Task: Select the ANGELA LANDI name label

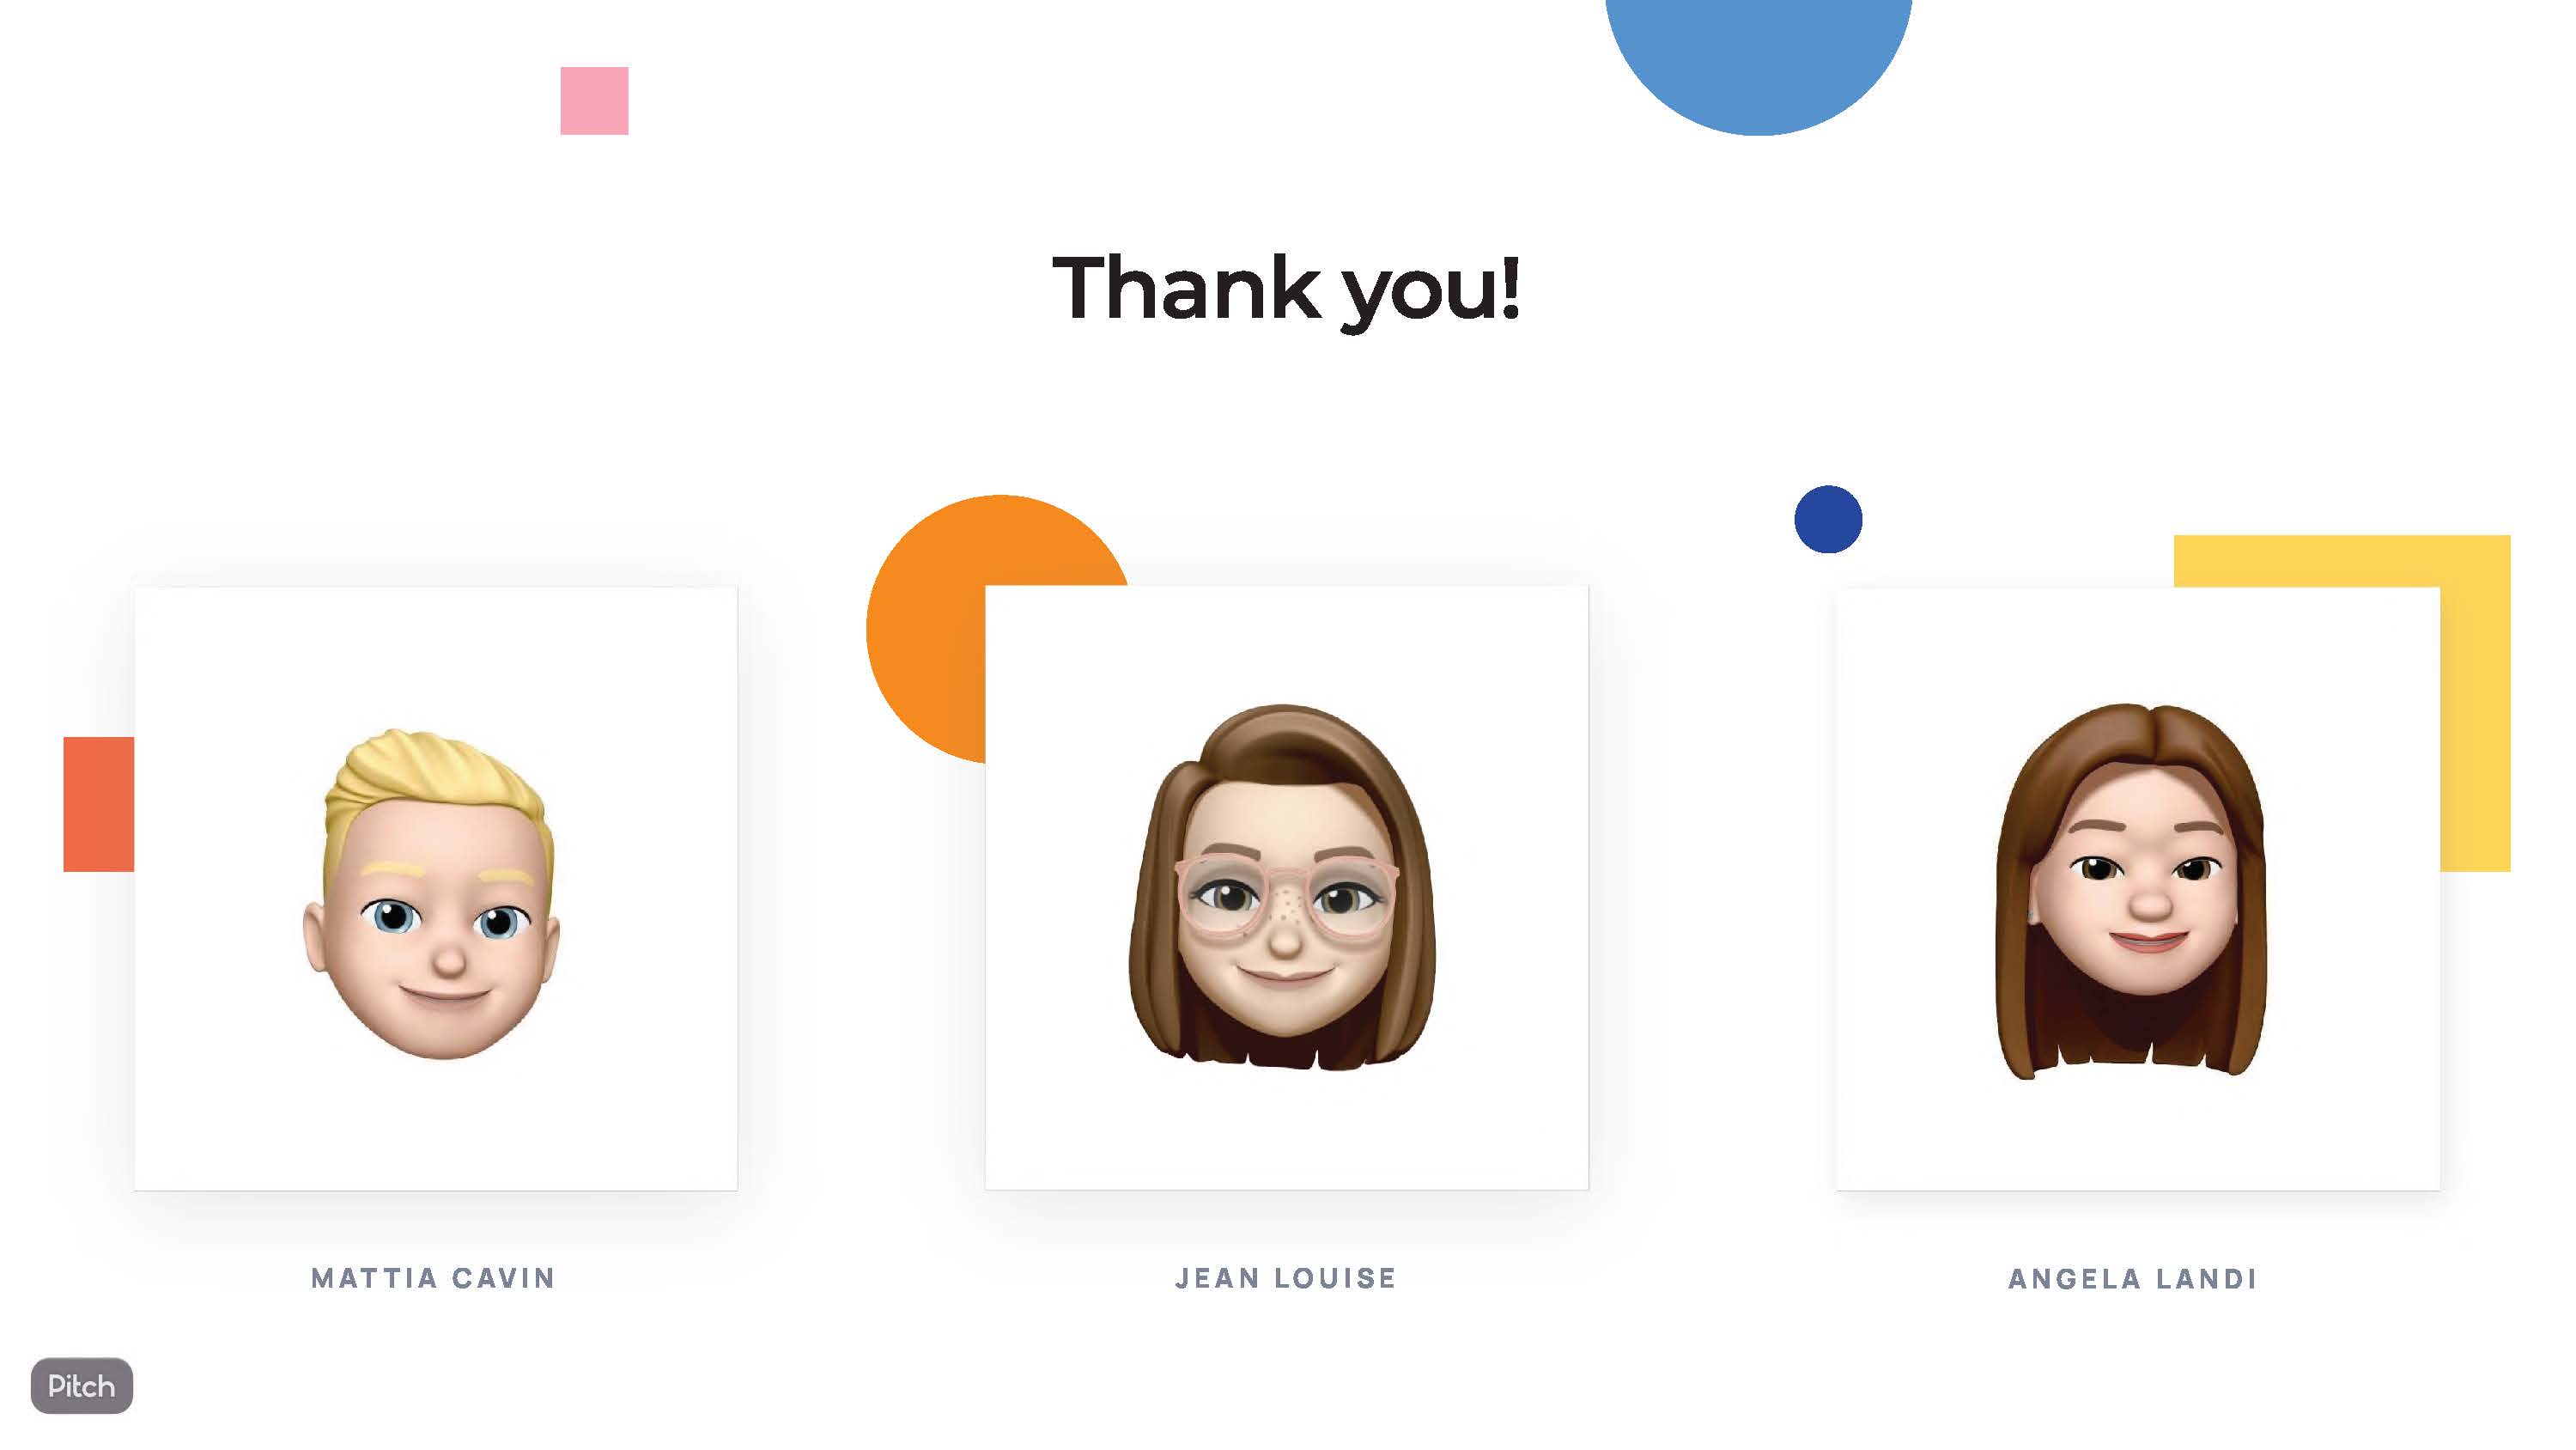Action: 2133,1279
